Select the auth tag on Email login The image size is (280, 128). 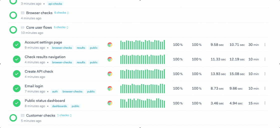[x=55, y=92]
